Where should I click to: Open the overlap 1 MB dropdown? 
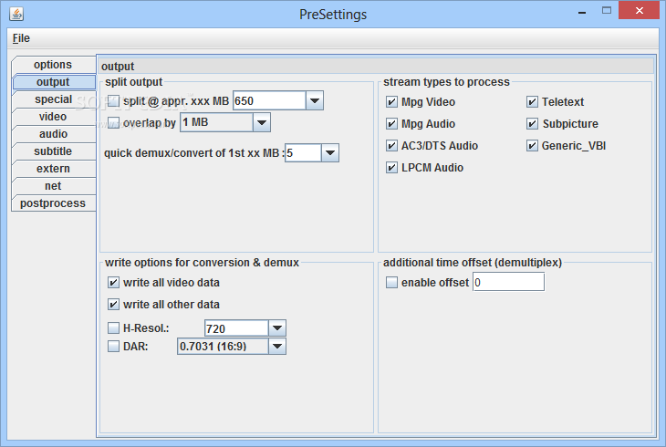point(262,122)
